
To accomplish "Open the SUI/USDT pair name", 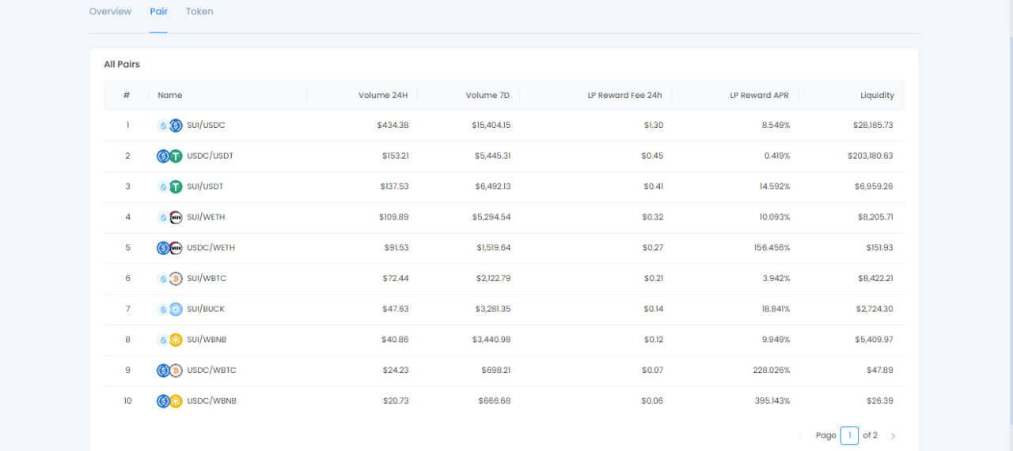I will (x=205, y=186).
